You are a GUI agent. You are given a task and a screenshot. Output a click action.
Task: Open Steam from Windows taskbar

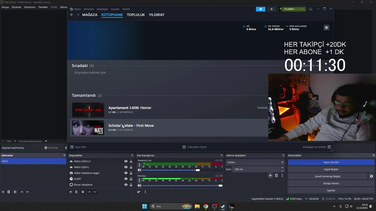[x=223, y=206]
